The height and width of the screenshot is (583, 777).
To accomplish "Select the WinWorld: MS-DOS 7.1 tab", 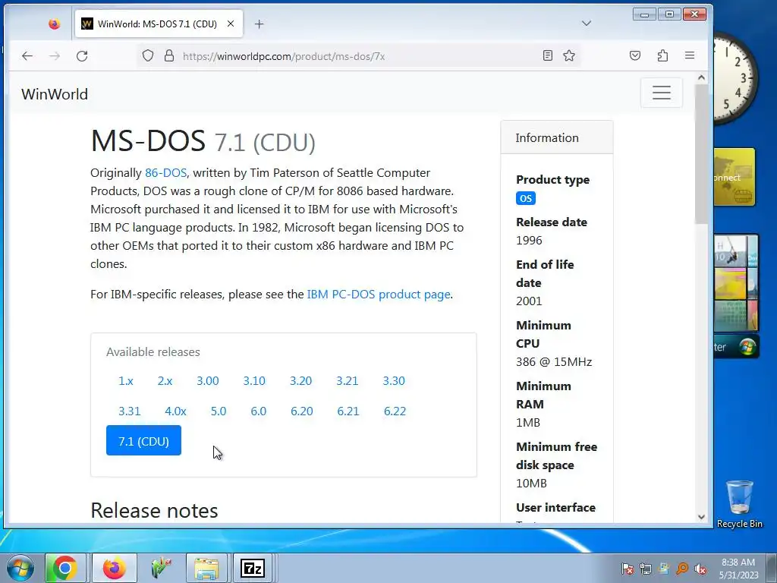I will click(x=159, y=24).
